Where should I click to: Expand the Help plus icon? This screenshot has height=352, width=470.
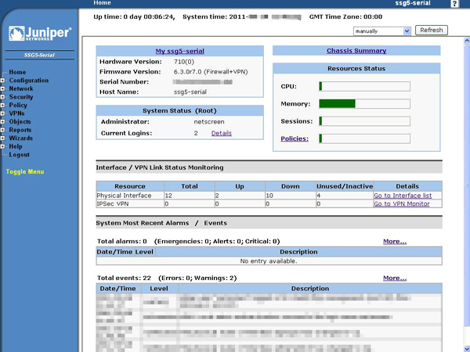[2, 146]
